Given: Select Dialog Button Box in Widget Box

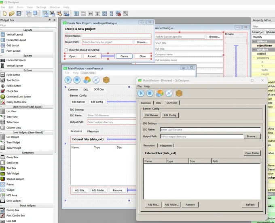Looking at the screenshot, I should (x=16, y=102).
